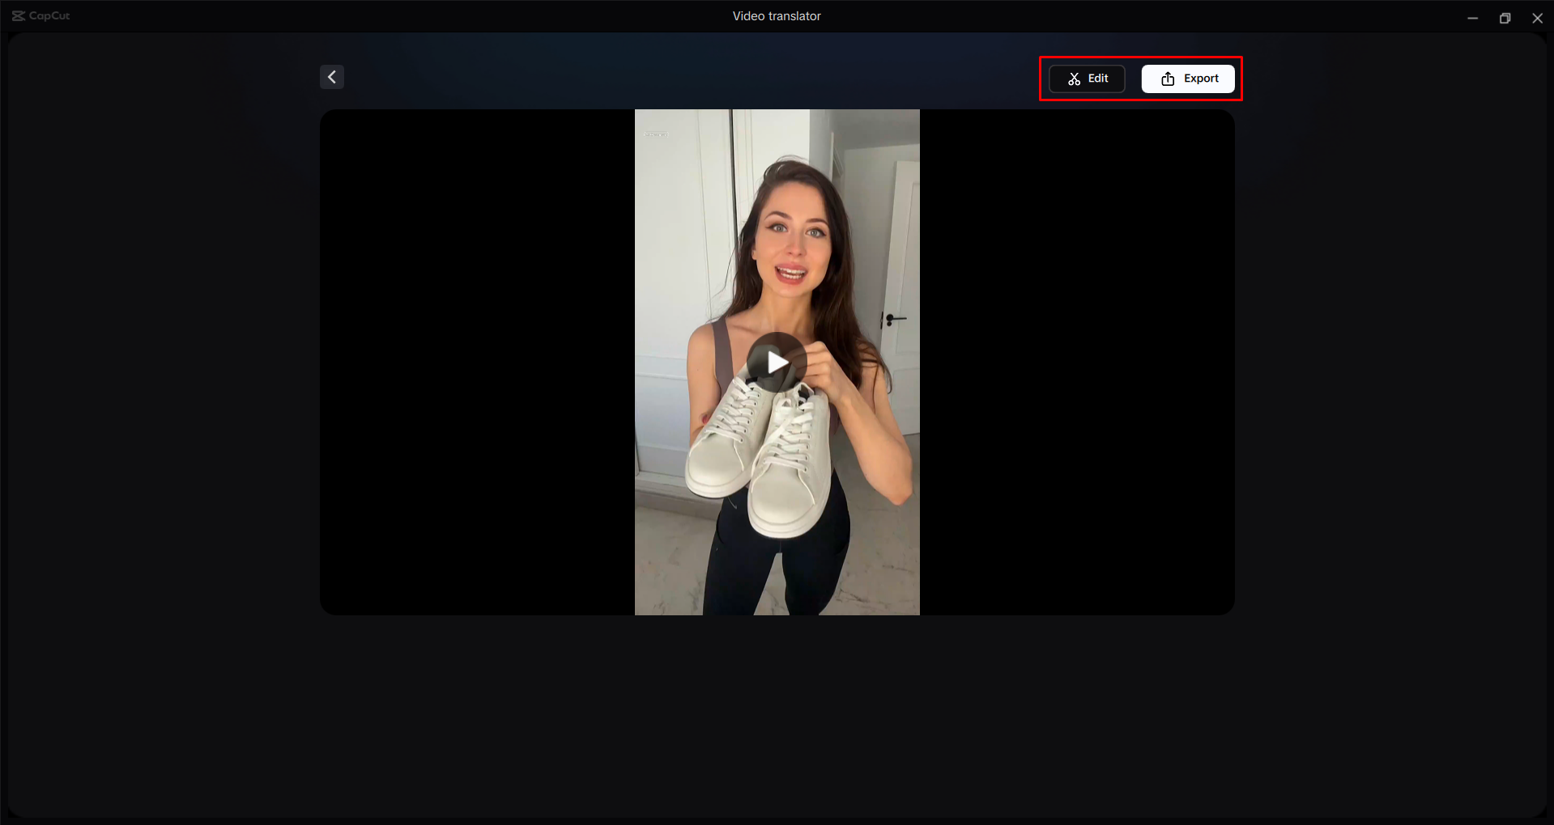Select the scissors icon inside the Edit button

1073,79
